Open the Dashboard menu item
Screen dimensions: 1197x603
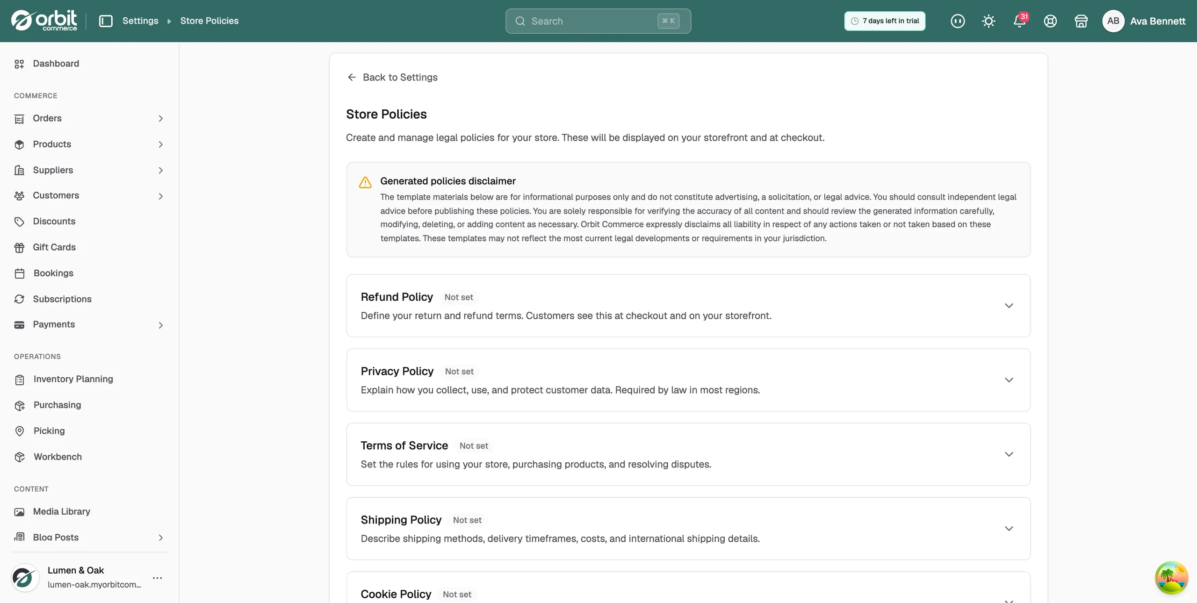pyautogui.click(x=89, y=64)
